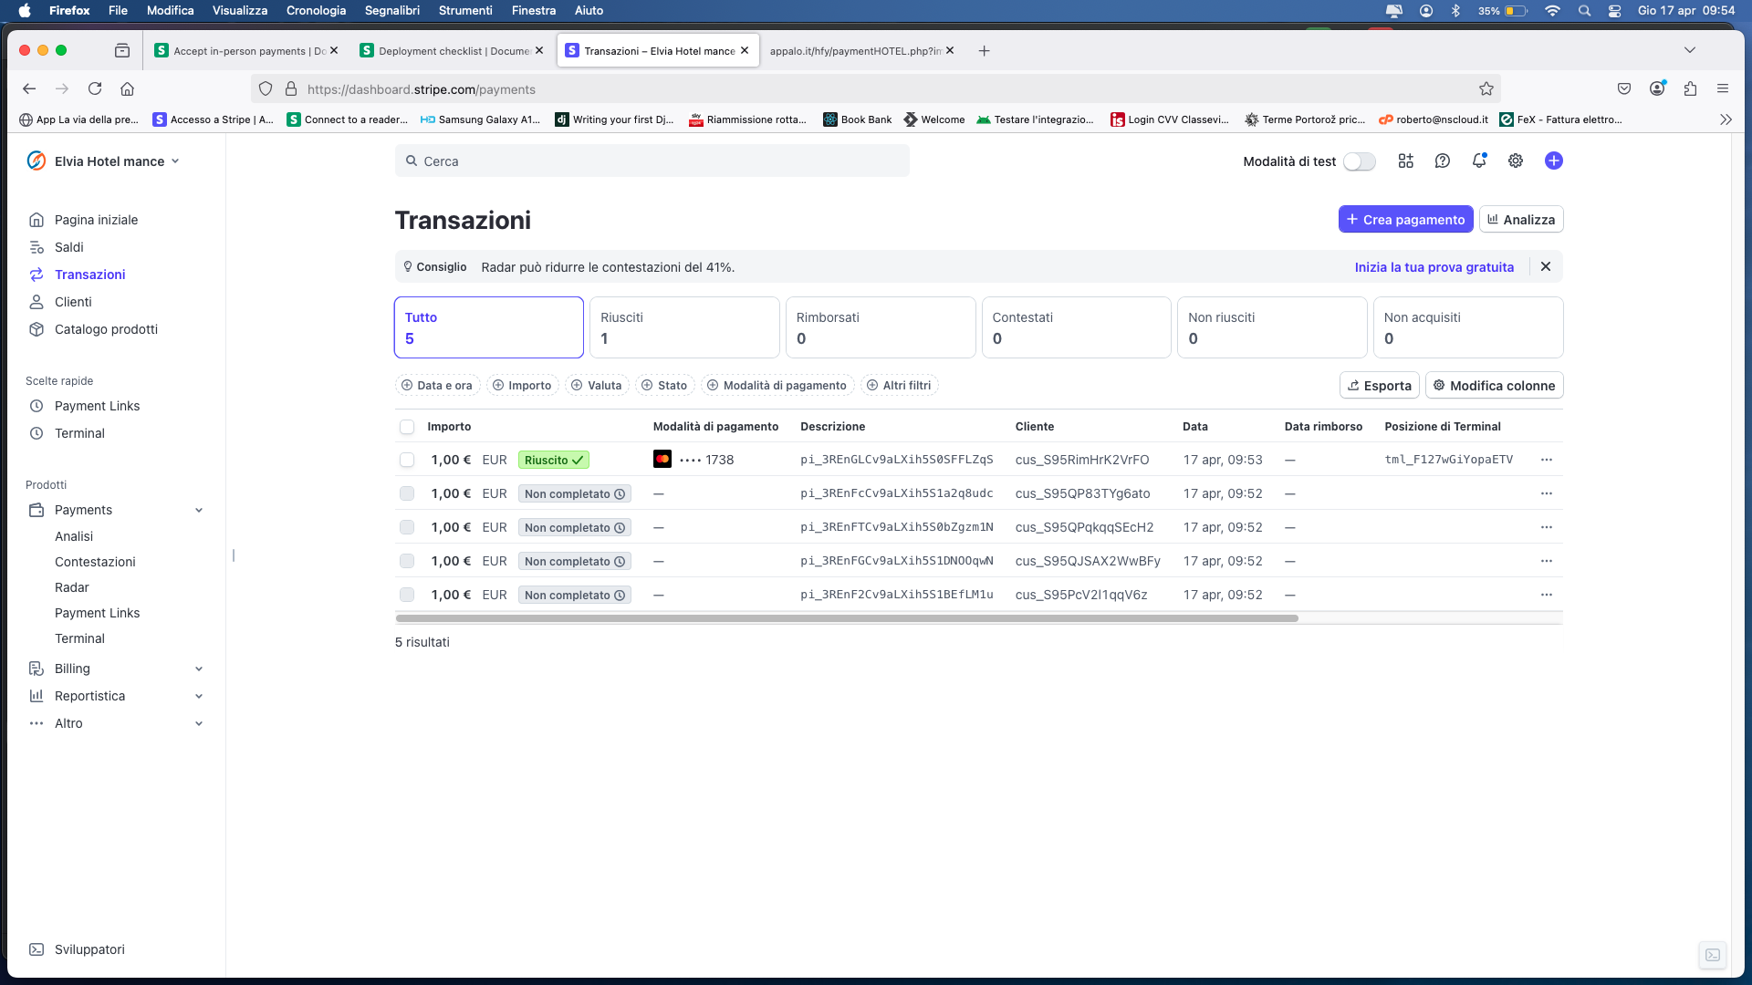Check the Riuscito payment row checkbox
Image resolution: width=1752 pixels, height=985 pixels.
pyautogui.click(x=407, y=460)
